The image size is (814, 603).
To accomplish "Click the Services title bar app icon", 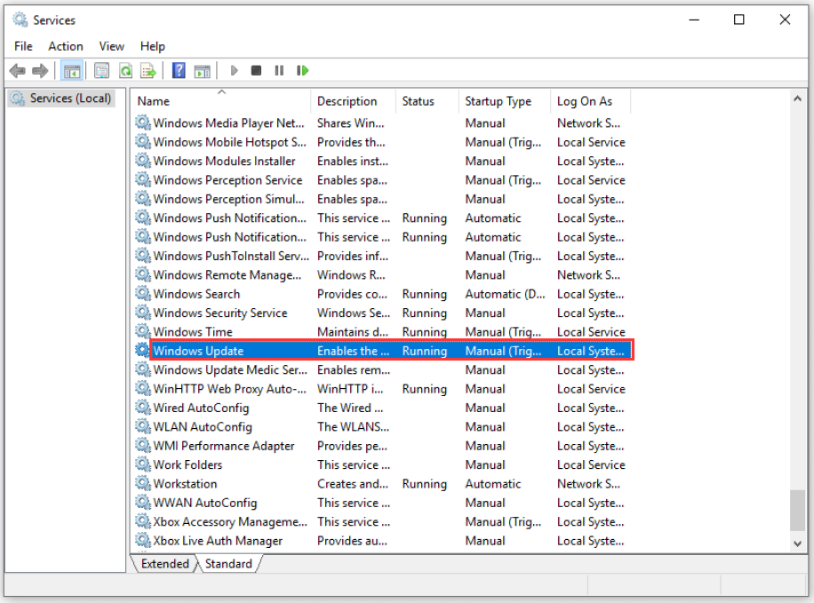I will click(x=20, y=20).
